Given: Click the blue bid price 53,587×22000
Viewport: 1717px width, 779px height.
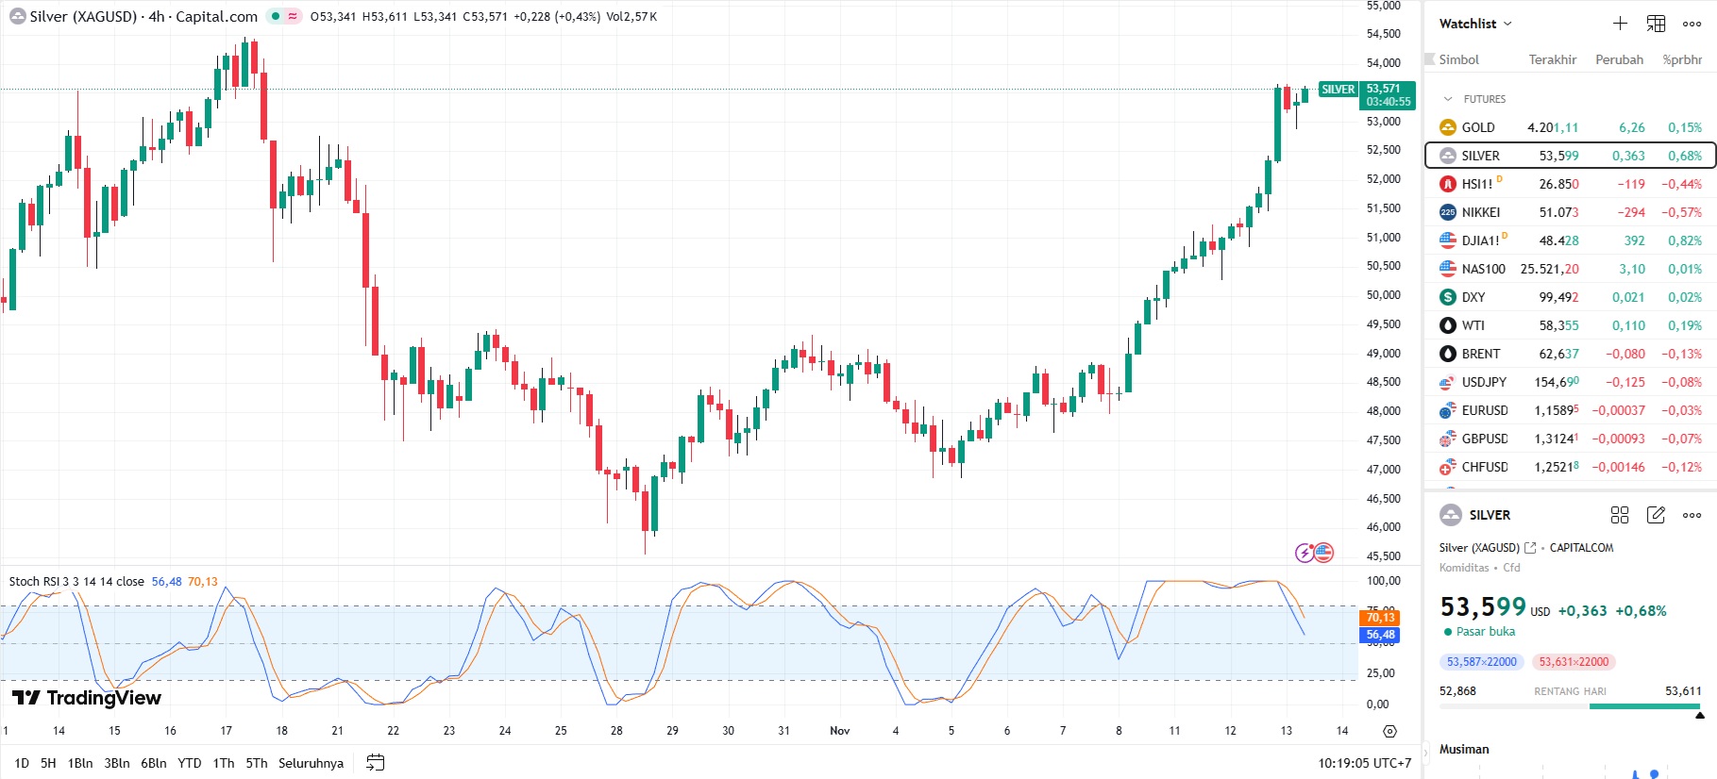Looking at the screenshot, I should point(1481,662).
